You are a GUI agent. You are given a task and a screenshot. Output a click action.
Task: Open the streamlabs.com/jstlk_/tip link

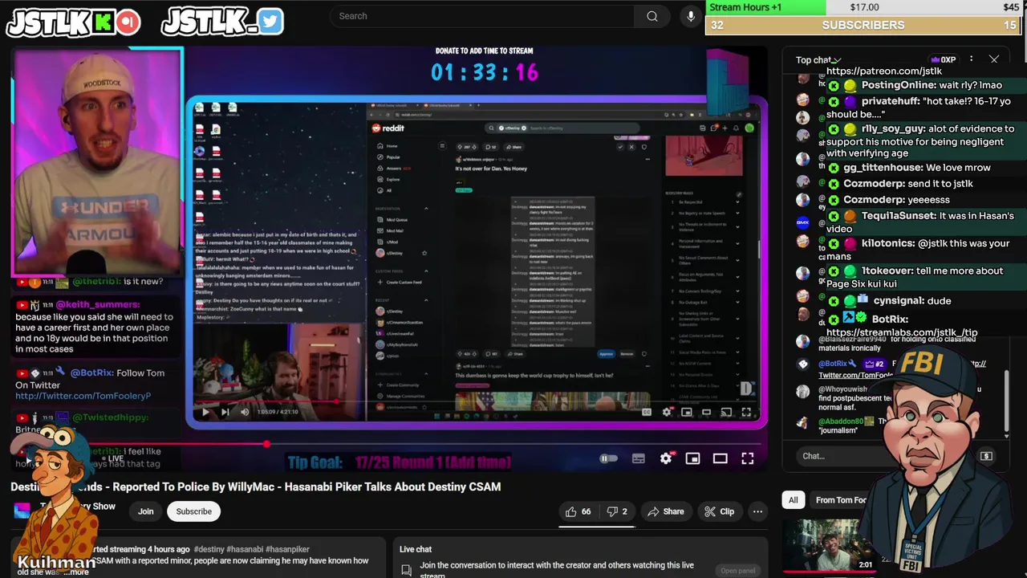pyautogui.click(x=902, y=332)
